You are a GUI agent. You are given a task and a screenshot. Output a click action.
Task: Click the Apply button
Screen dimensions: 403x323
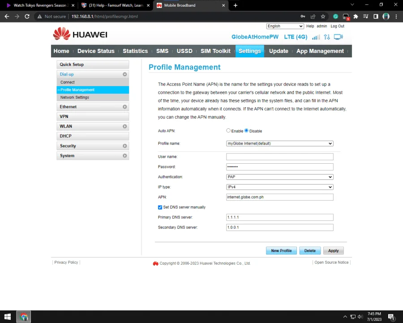(x=333, y=251)
